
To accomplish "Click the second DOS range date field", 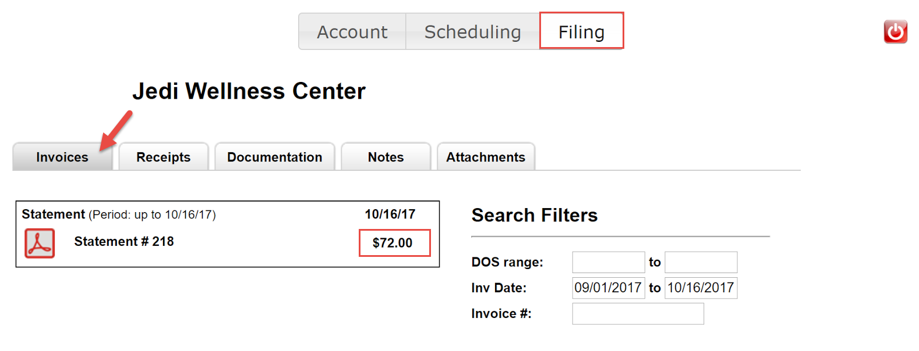I will 701,262.
